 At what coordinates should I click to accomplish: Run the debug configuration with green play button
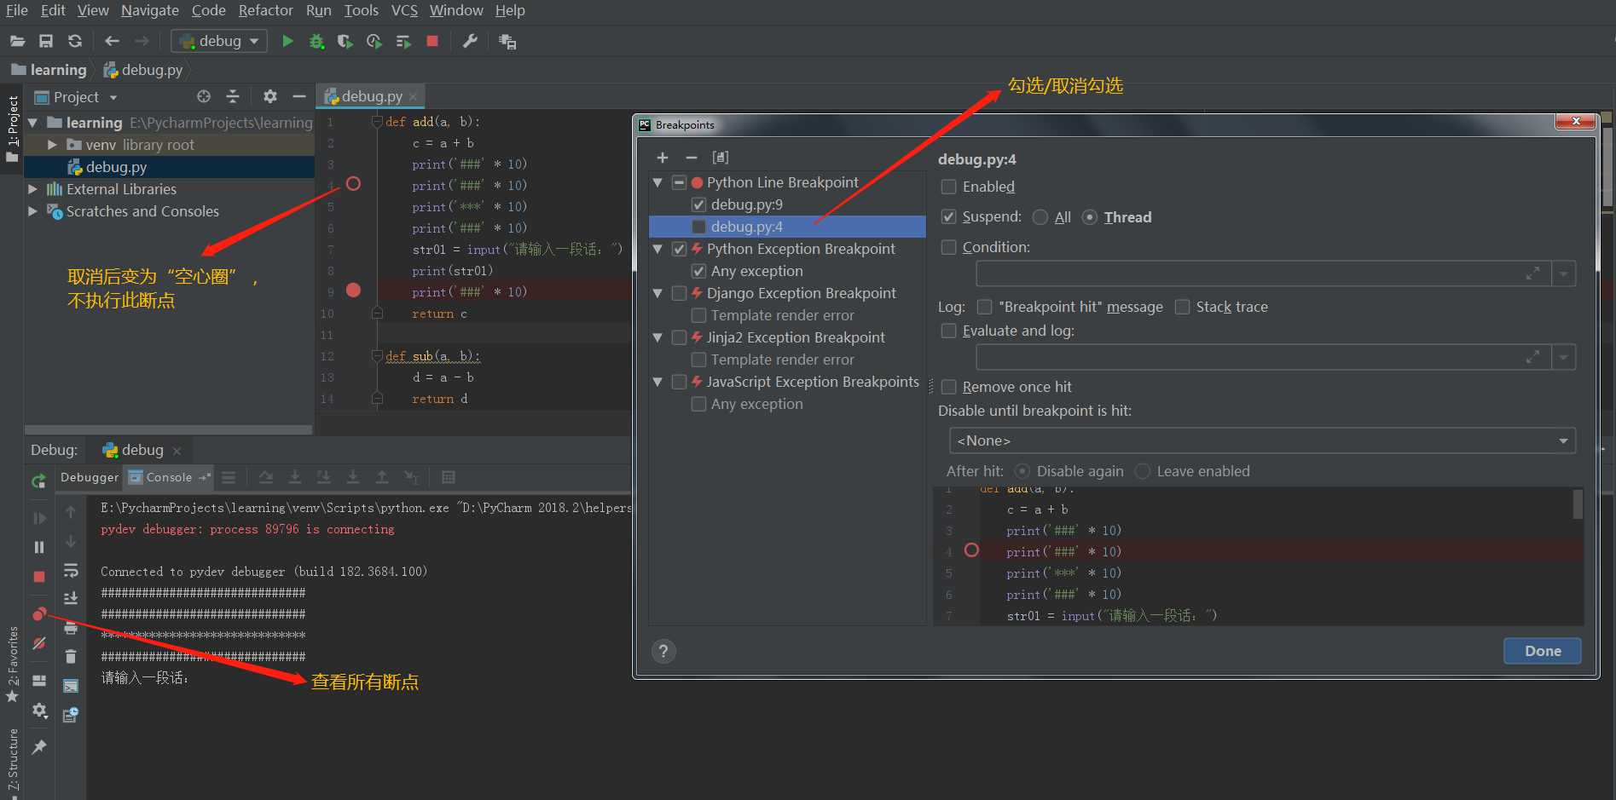pyautogui.click(x=287, y=41)
